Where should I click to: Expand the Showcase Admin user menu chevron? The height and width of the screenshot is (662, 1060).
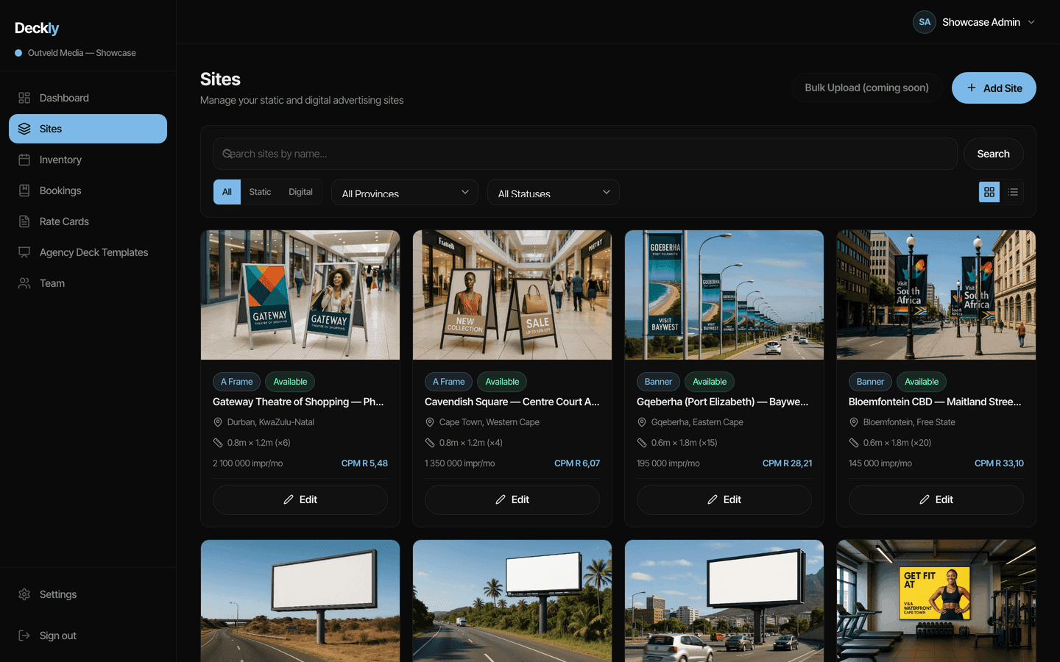click(x=1031, y=22)
